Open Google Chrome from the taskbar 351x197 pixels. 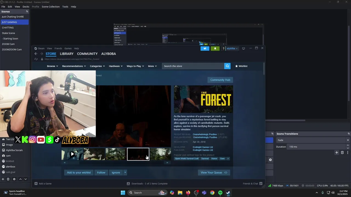[212, 193]
